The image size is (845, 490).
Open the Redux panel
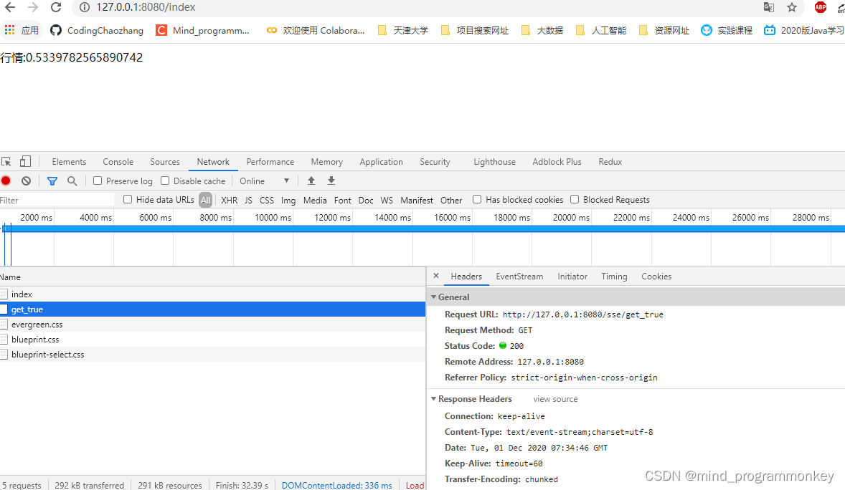[610, 161]
